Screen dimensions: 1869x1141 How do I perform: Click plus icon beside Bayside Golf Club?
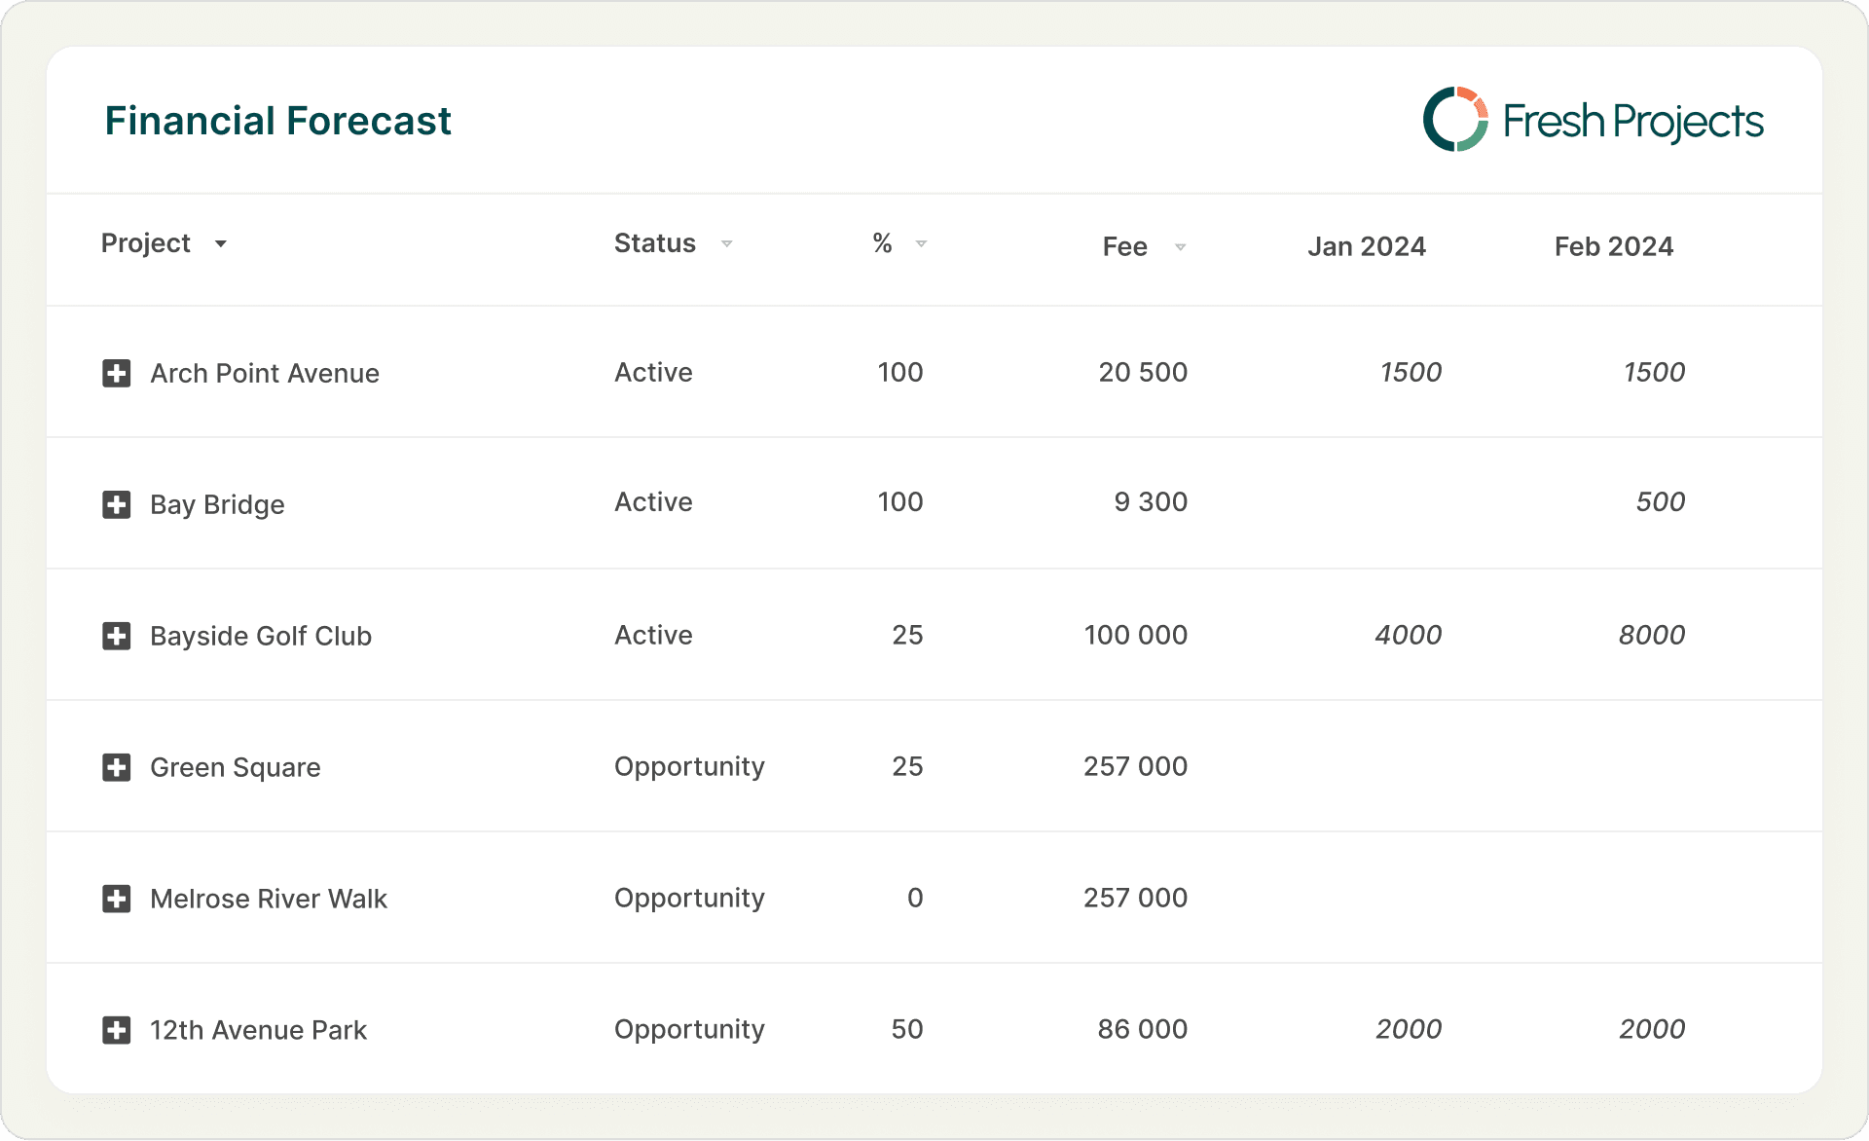point(117,636)
